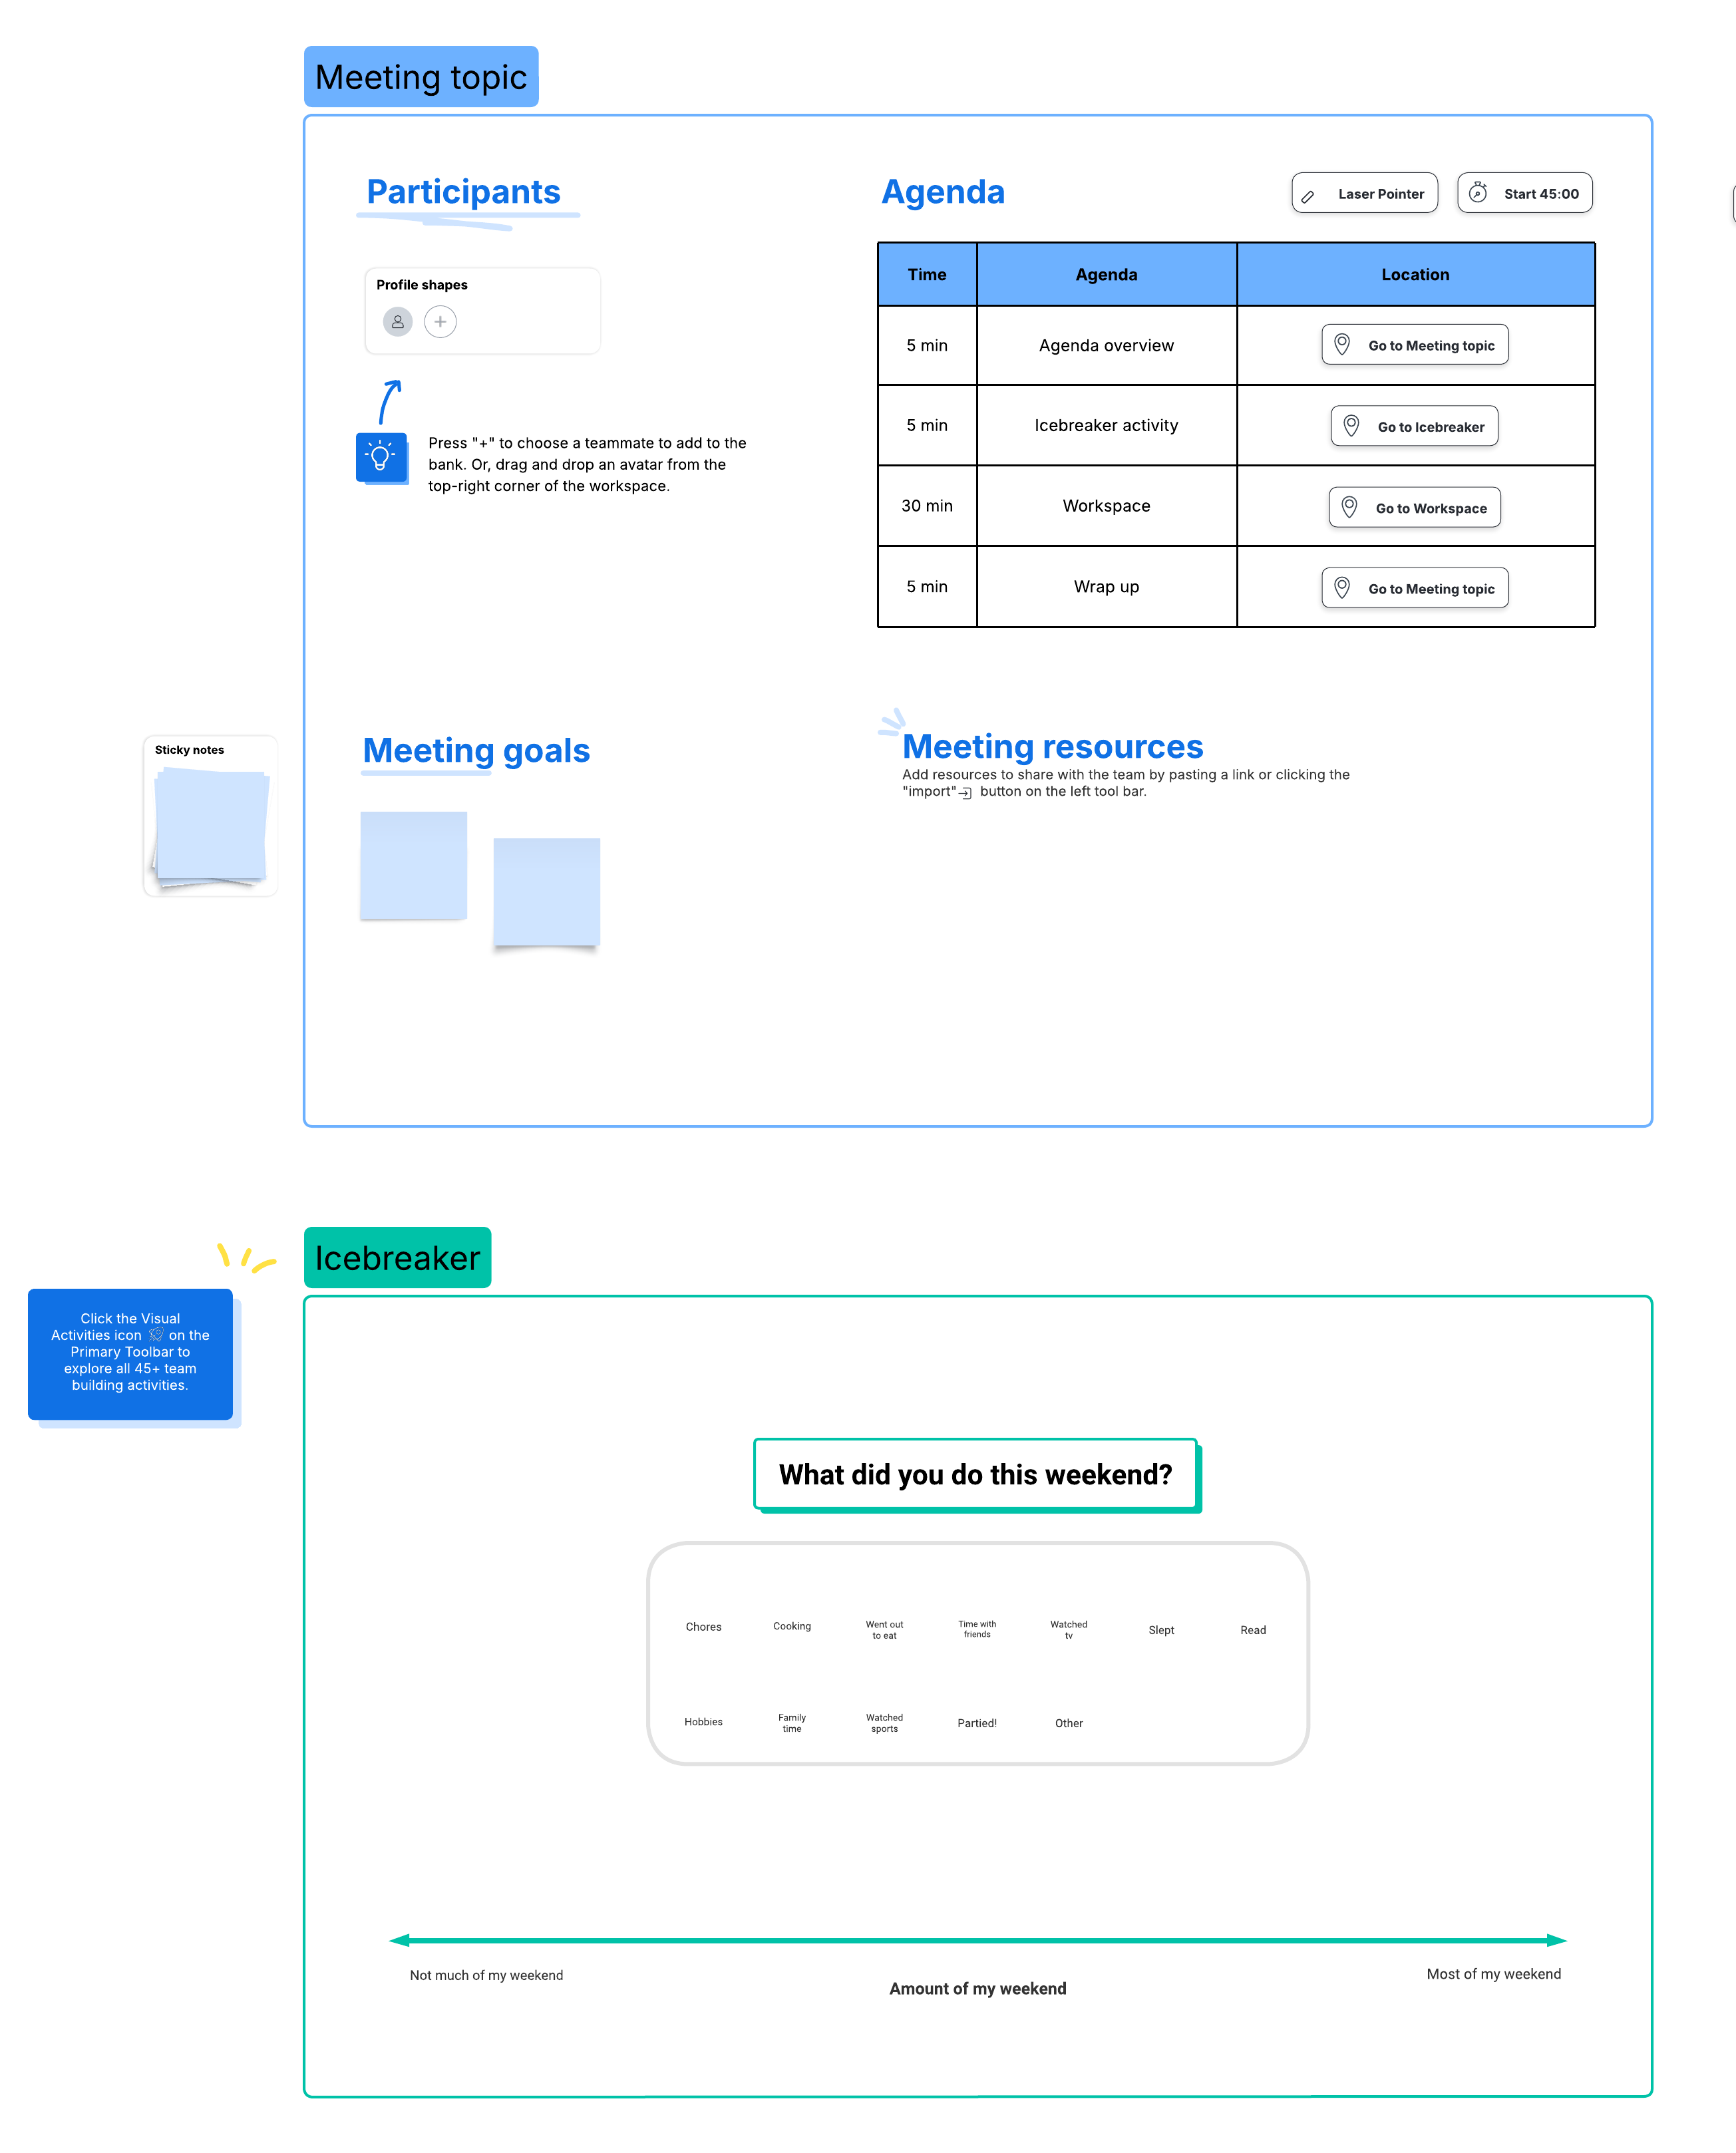Click the location pin icon for Icebreaker activity
1736x2153 pixels.
pos(1351,425)
